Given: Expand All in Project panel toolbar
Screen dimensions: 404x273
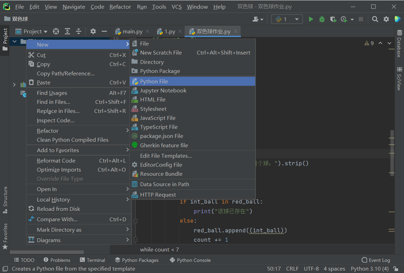Looking at the screenshot, I should (x=67, y=32).
